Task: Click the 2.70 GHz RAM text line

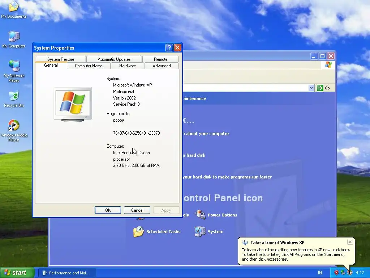Action: pyautogui.click(x=136, y=165)
